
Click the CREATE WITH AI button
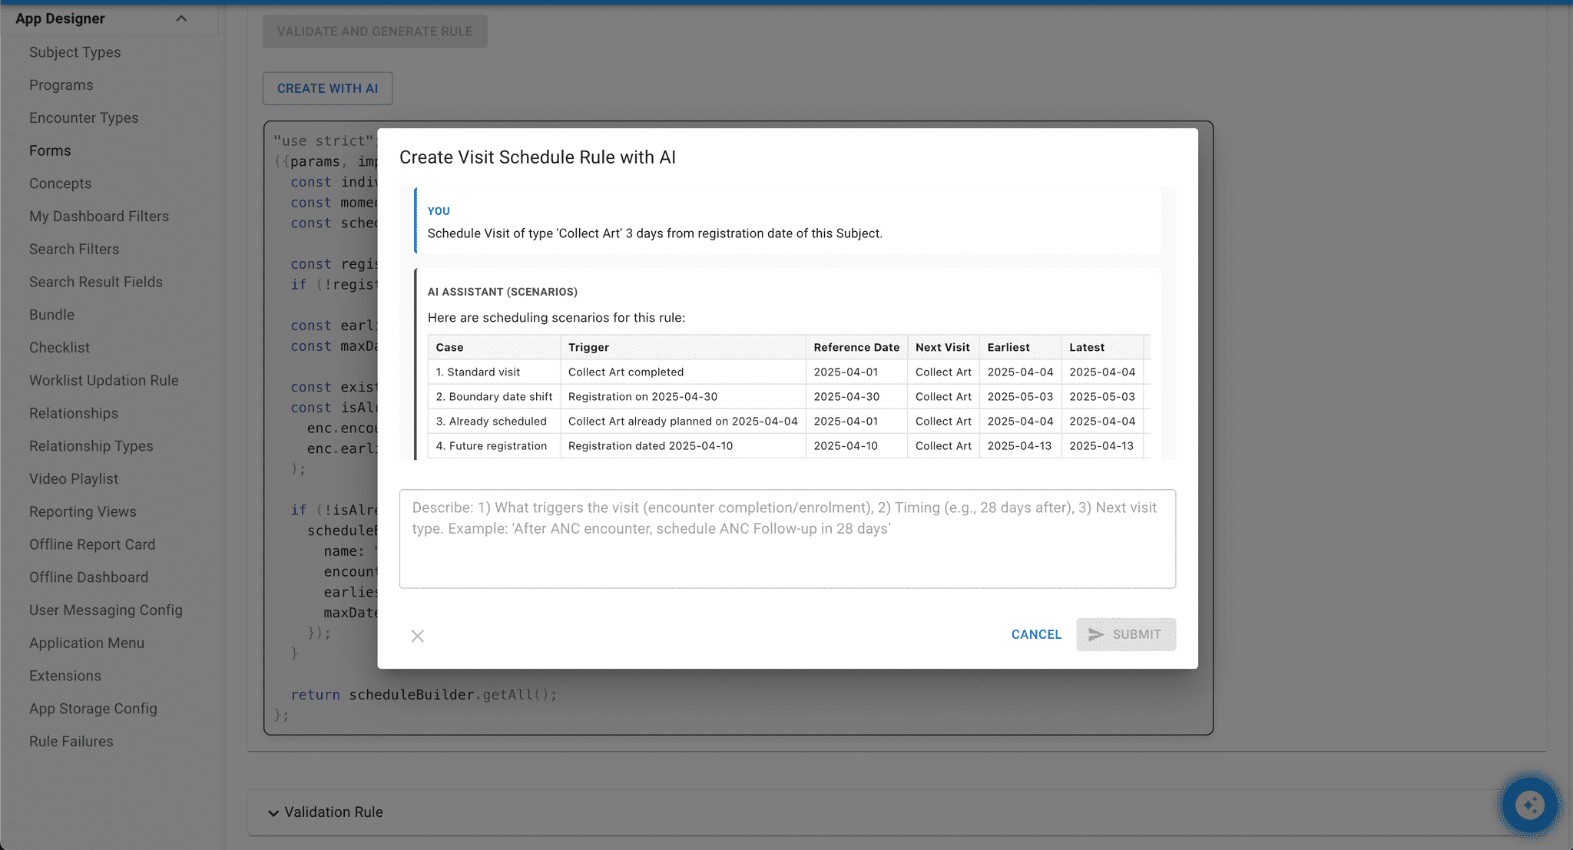pyautogui.click(x=327, y=88)
